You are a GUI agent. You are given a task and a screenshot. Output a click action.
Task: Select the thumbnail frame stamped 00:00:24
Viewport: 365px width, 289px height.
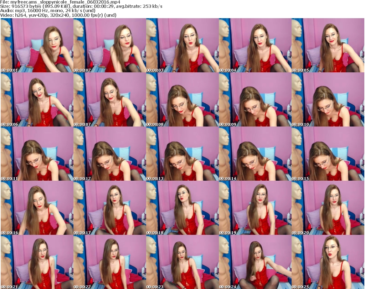pyautogui.click(x=255, y=262)
